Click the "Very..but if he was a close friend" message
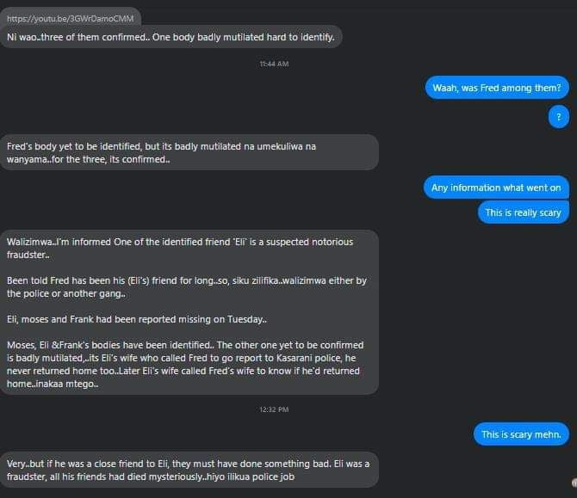 click(x=189, y=470)
